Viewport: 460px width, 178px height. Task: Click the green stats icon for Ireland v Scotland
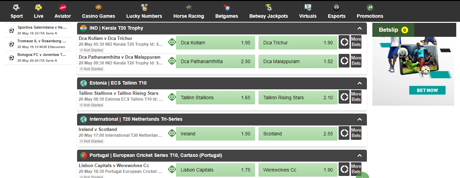(x=172, y=133)
